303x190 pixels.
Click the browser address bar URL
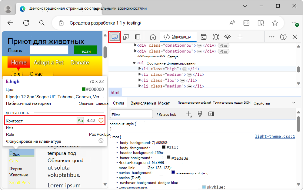point(105,23)
